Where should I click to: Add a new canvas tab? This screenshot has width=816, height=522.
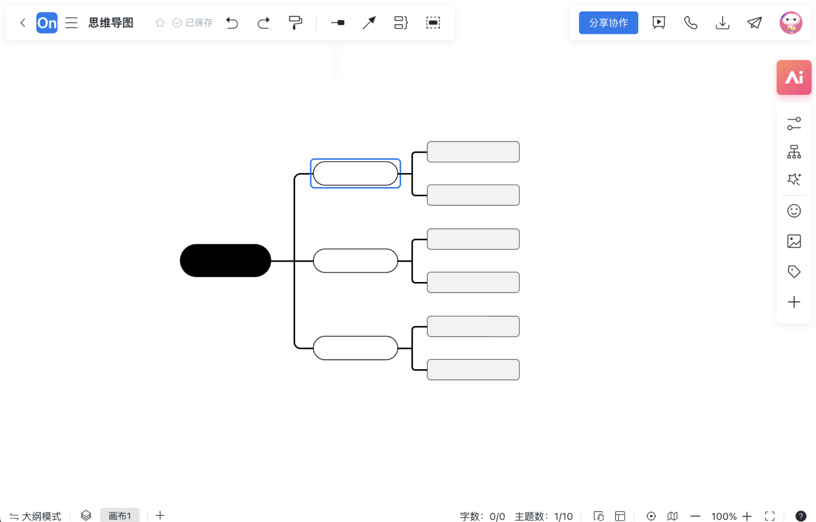pos(160,516)
